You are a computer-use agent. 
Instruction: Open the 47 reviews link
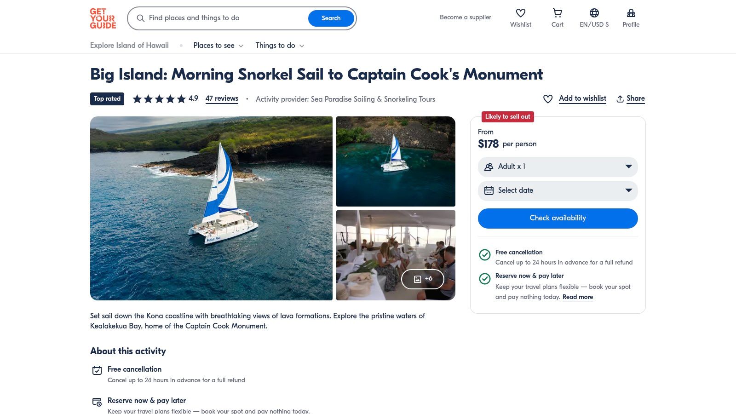click(x=222, y=98)
